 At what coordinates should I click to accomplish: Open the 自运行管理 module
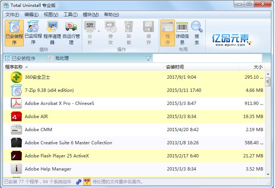pyautogui.click(x=71, y=32)
